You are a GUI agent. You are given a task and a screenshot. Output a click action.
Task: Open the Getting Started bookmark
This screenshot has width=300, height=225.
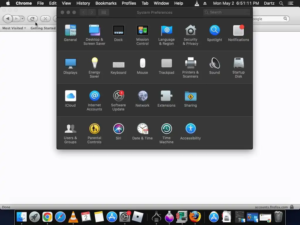(x=43, y=28)
